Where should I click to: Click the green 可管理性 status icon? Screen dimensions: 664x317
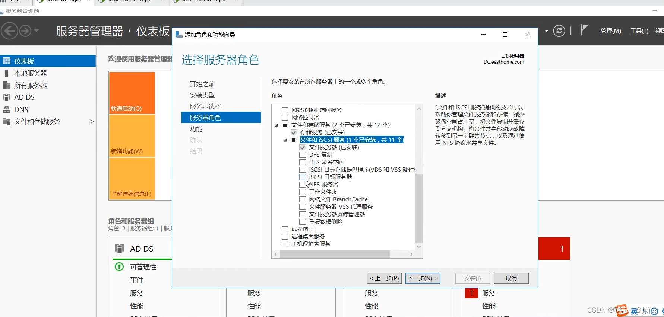[119, 267]
